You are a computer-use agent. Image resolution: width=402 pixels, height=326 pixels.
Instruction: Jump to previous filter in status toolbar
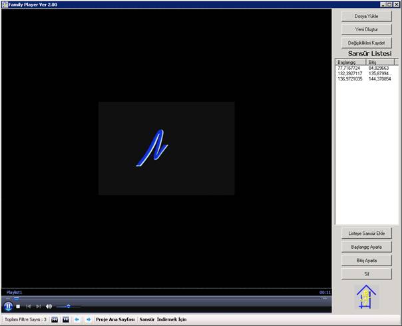click(x=55, y=319)
